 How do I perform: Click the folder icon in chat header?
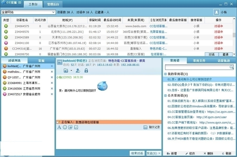click(66, 71)
